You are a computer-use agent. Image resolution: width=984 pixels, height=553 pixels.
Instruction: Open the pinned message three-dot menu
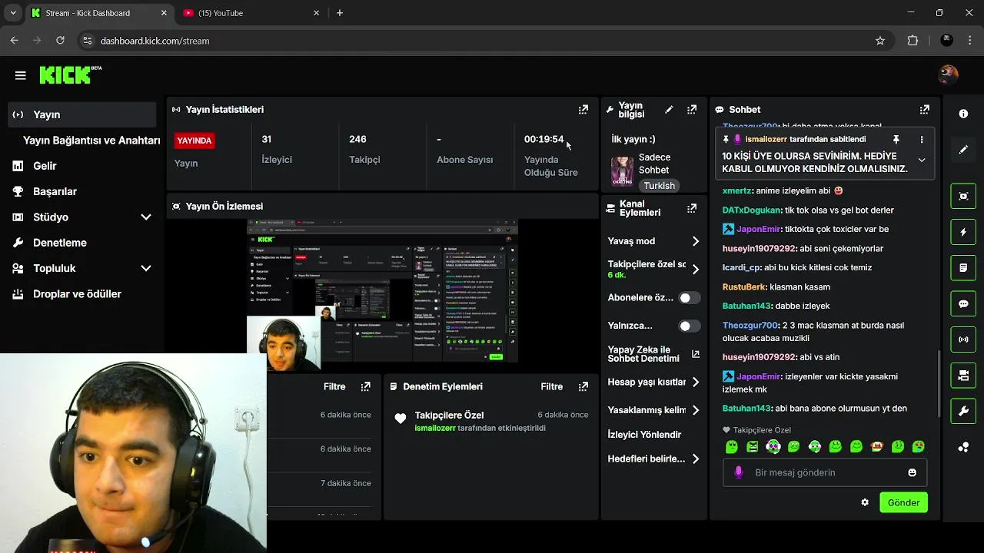(x=922, y=140)
